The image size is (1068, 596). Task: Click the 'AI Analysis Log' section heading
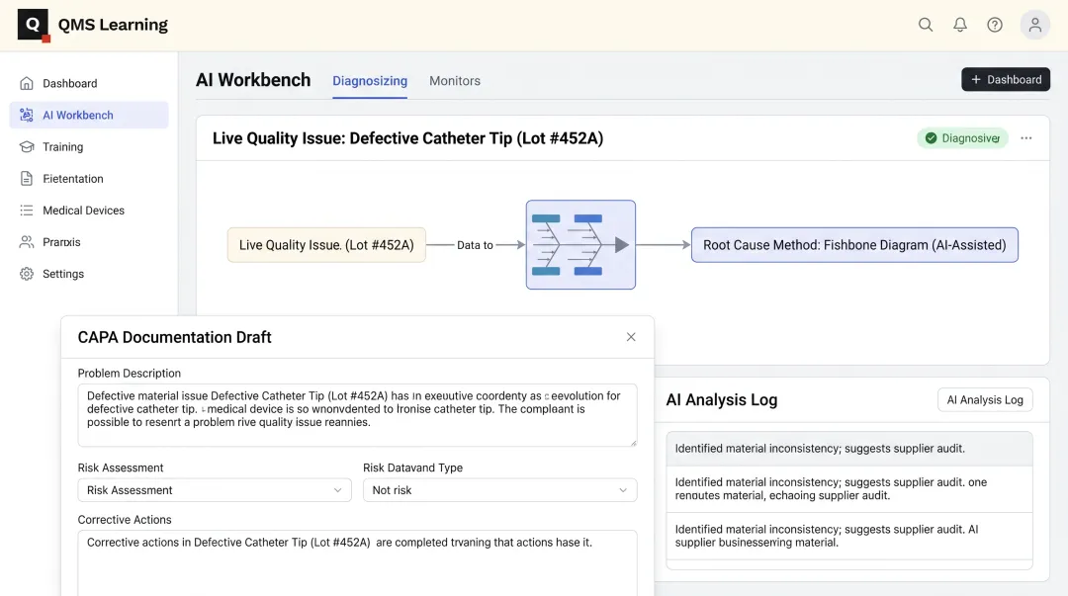721,400
